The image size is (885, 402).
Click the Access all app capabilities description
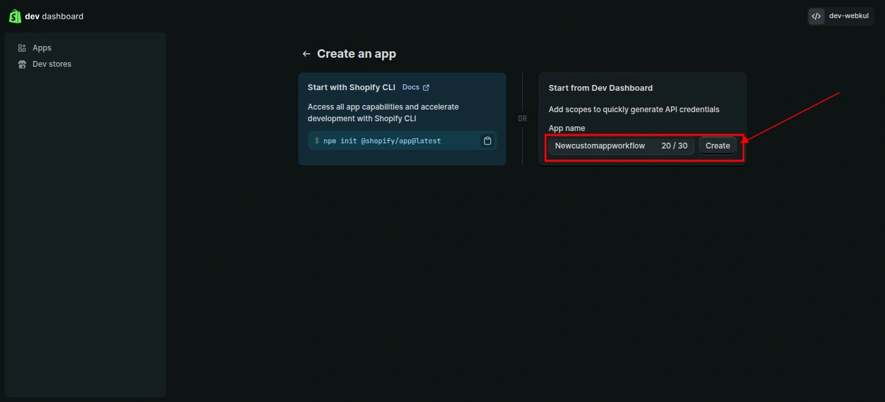point(383,113)
